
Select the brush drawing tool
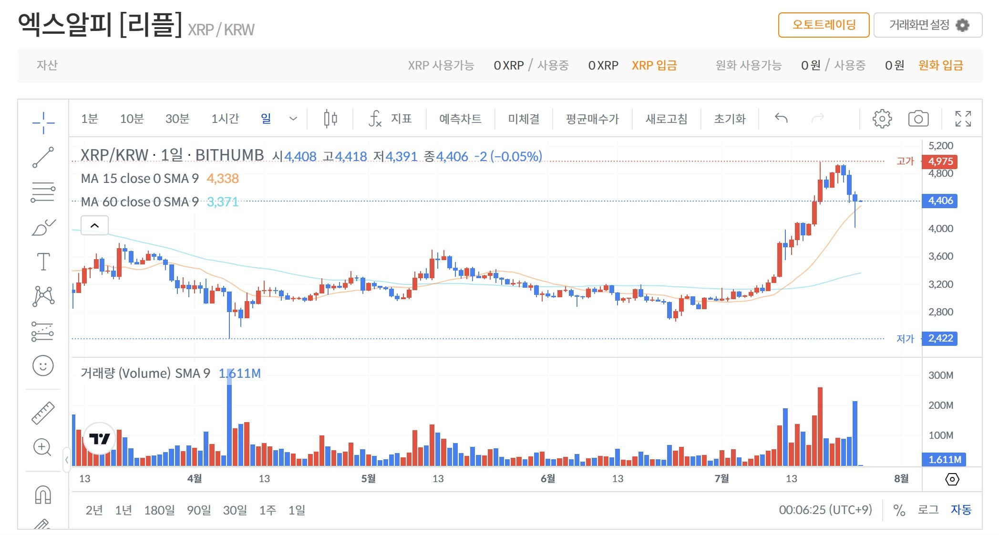43,227
